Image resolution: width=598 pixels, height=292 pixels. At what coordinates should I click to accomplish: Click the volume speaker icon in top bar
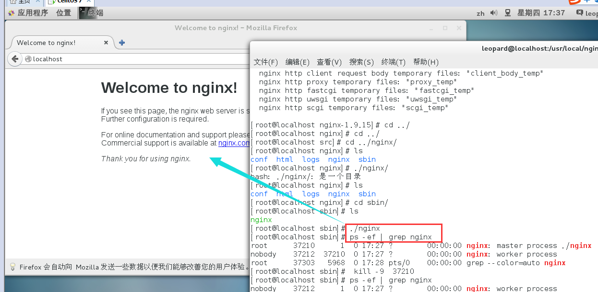click(494, 13)
